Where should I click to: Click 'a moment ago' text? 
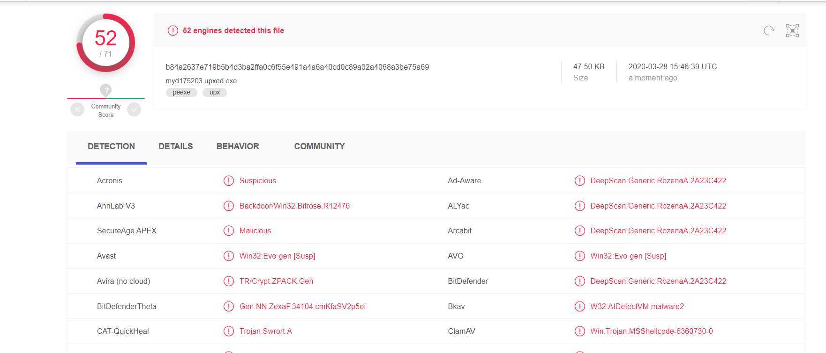[653, 78]
